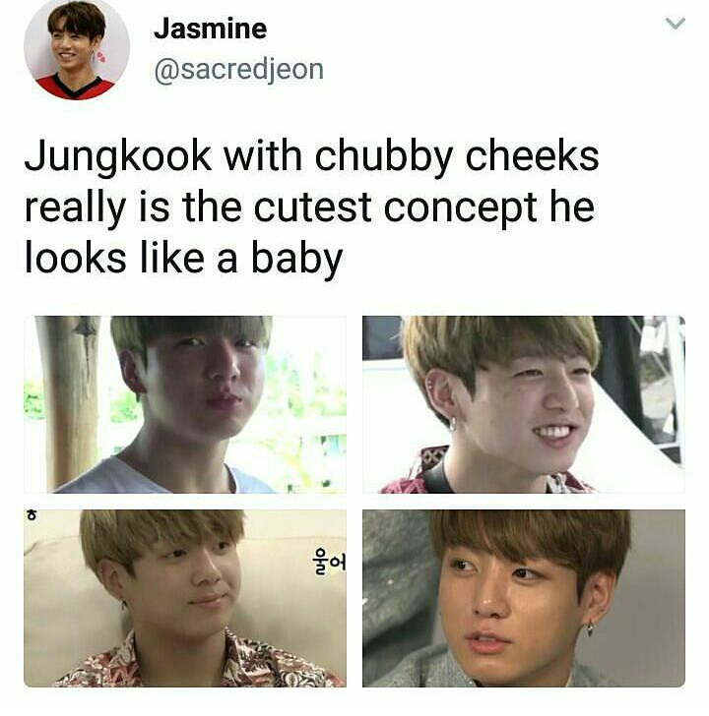Screen dimensions: 709x716
Task: Open the display name Jasmine
Action: click(x=211, y=29)
